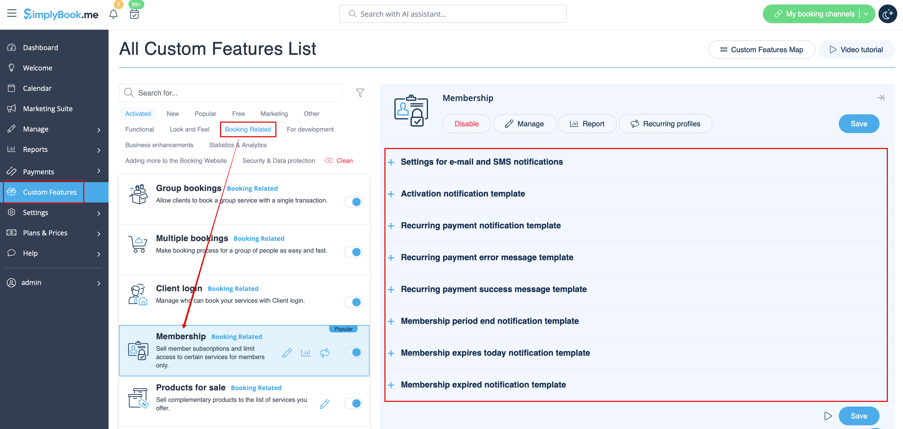Screen dimensions: 903x429
Task: Click the play icon beside bottom Save
Action: click(x=828, y=416)
